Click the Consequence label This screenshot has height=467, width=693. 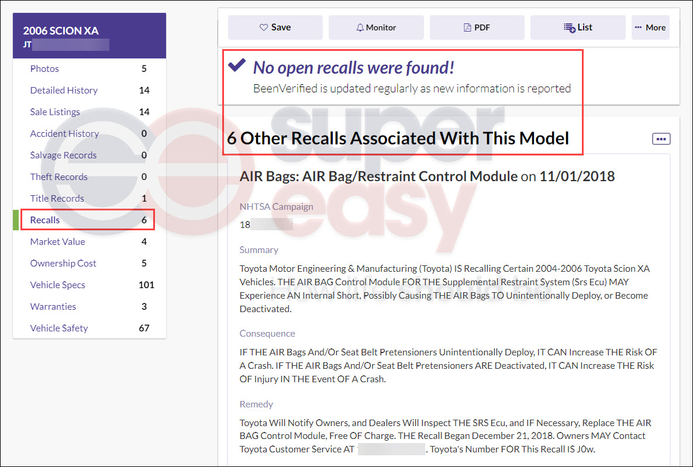(267, 333)
